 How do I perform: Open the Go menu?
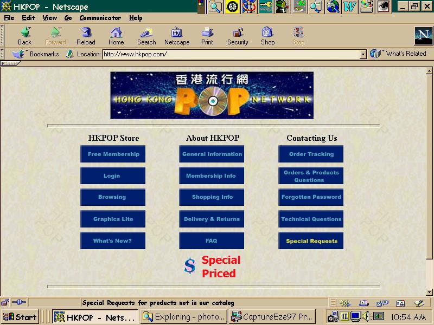tap(68, 18)
